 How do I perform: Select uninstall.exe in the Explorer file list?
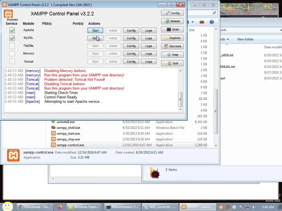click(66, 122)
